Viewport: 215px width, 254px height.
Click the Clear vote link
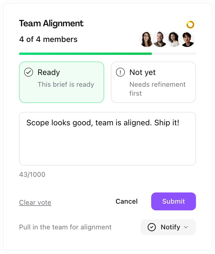pos(35,202)
